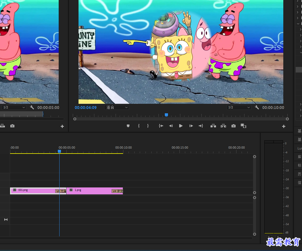Click the Program duration 00:00:10:00
Image resolution: width=302 pixels, height=251 pixels.
coord(273,108)
